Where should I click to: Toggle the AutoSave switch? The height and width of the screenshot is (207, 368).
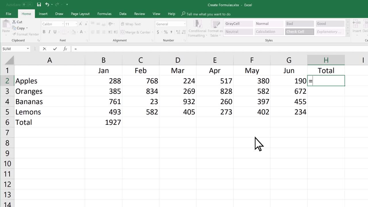click(27, 5)
